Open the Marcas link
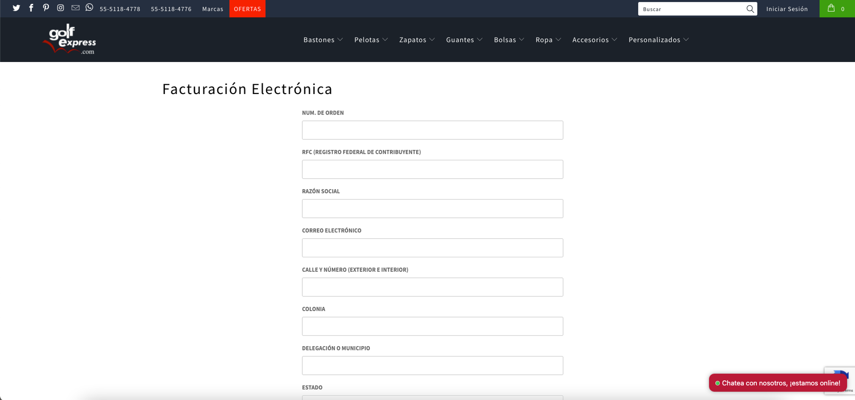 (212, 9)
